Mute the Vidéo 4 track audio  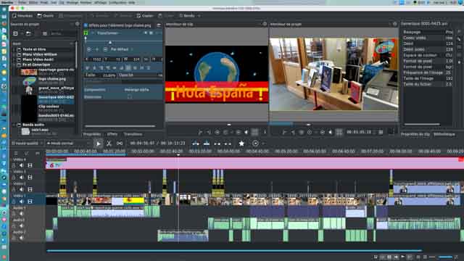coord(22,165)
